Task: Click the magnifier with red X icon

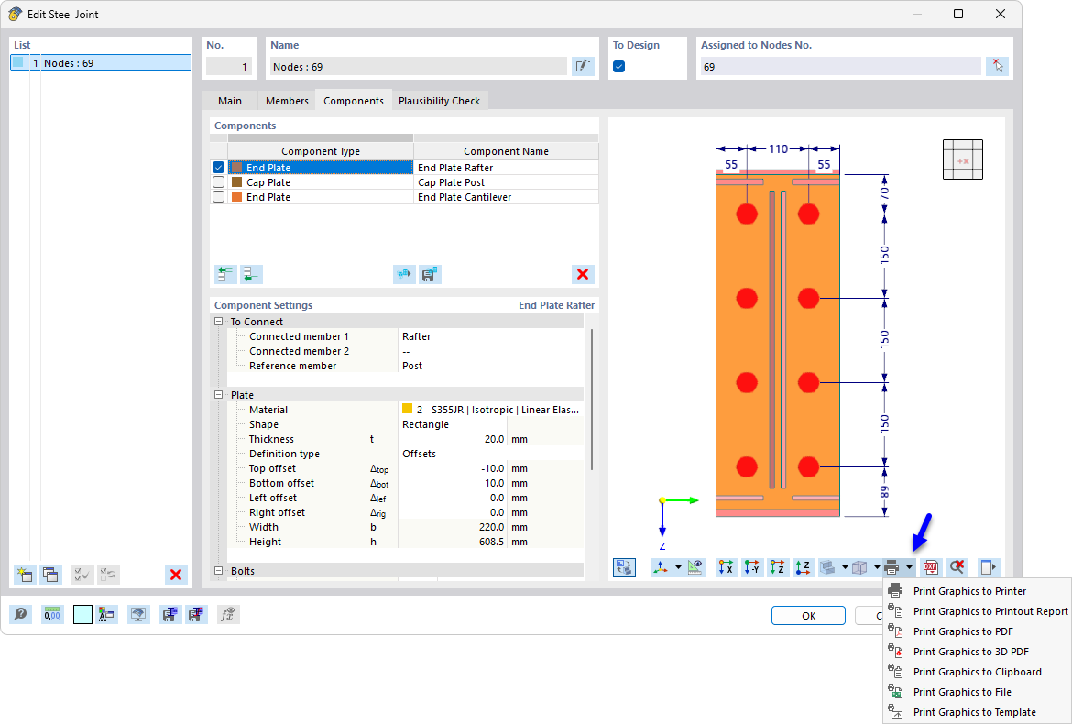Action: pyautogui.click(x=957, y=566)
